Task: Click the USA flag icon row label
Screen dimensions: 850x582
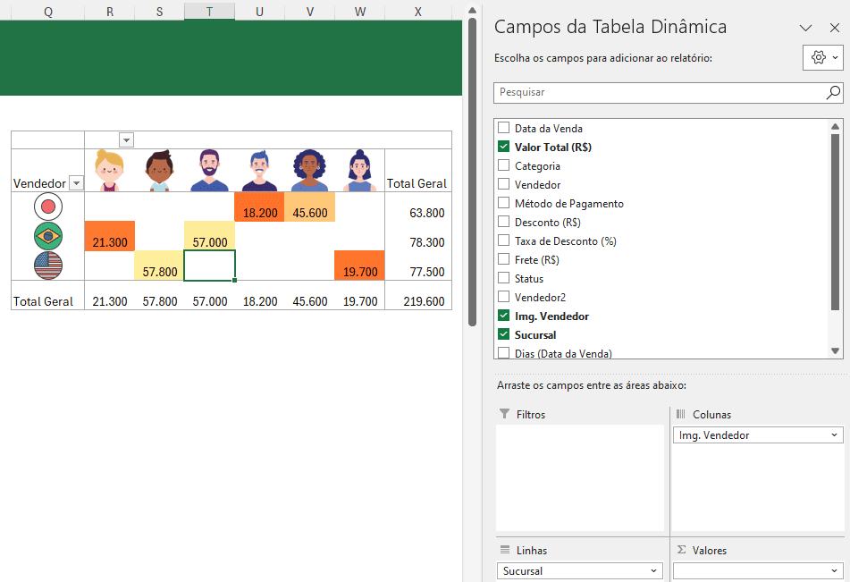Action: tap(46, 266)
